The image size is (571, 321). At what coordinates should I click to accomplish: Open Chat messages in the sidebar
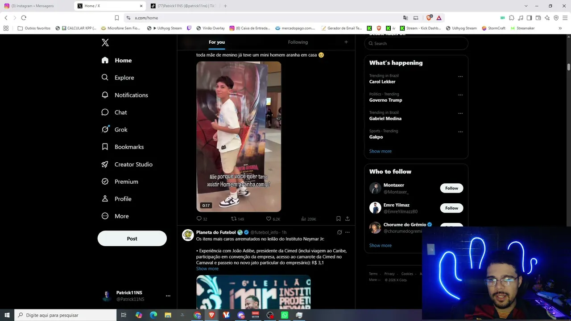coord(114,112)
